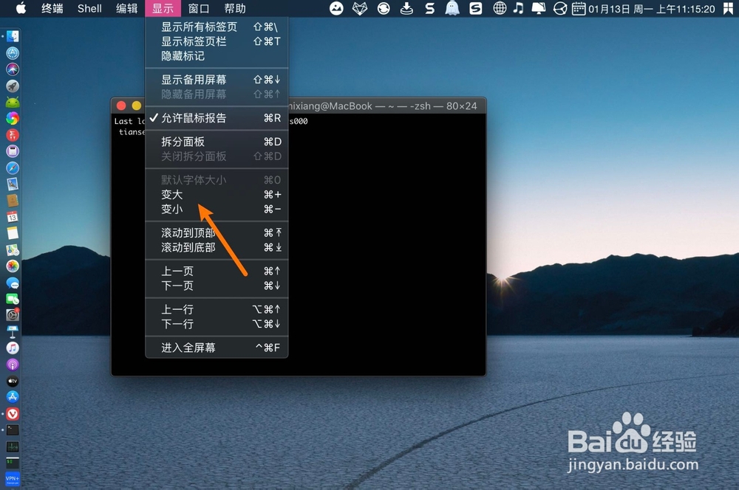The width and height of the screenshot is (739, 490).
Task: Open Podcasts app in the Dock
Action: coord(13,365)
